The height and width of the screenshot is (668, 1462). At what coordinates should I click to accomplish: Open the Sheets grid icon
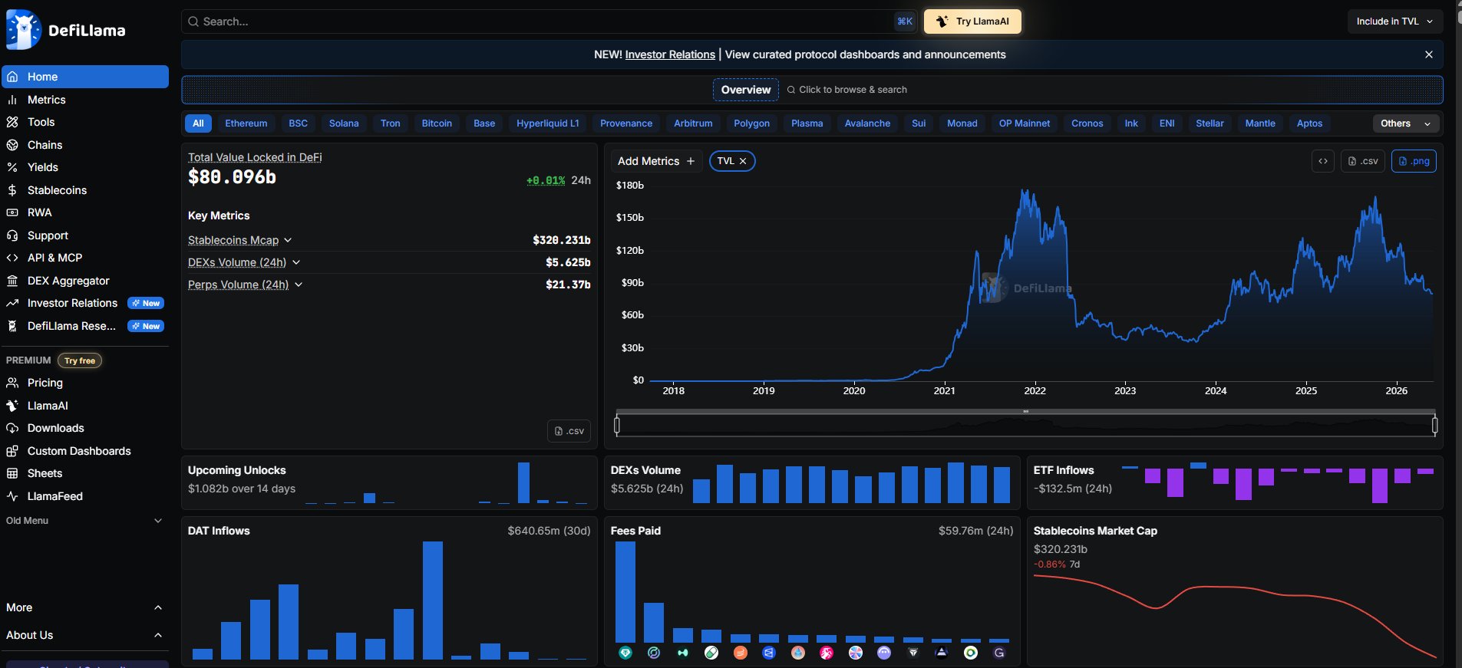(x=12, y=473)
